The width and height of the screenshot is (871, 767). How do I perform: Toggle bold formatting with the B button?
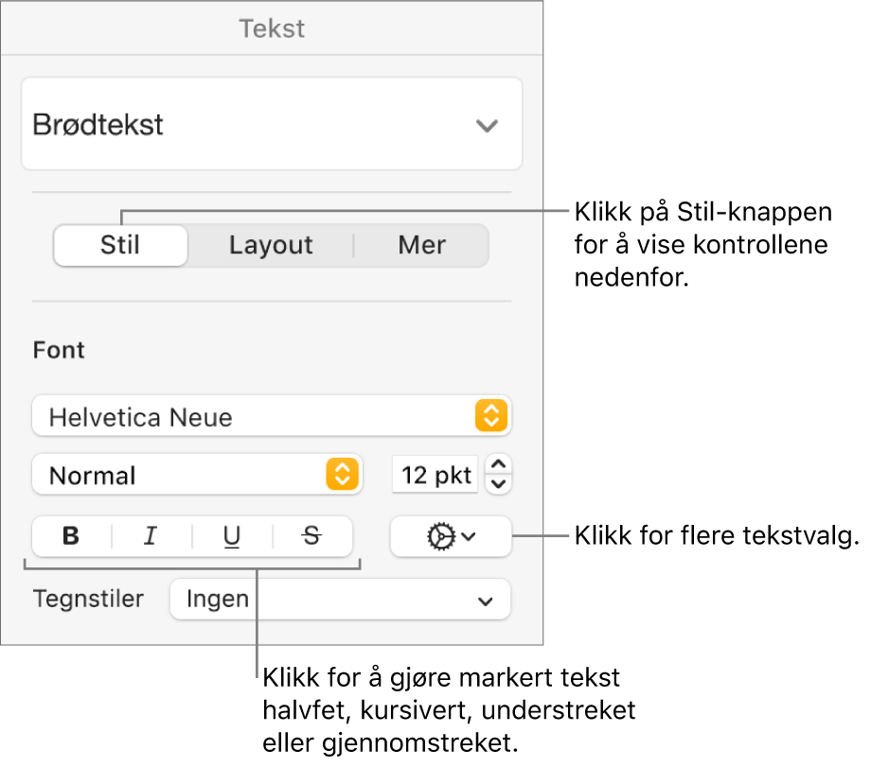click(x=72, y=536)
